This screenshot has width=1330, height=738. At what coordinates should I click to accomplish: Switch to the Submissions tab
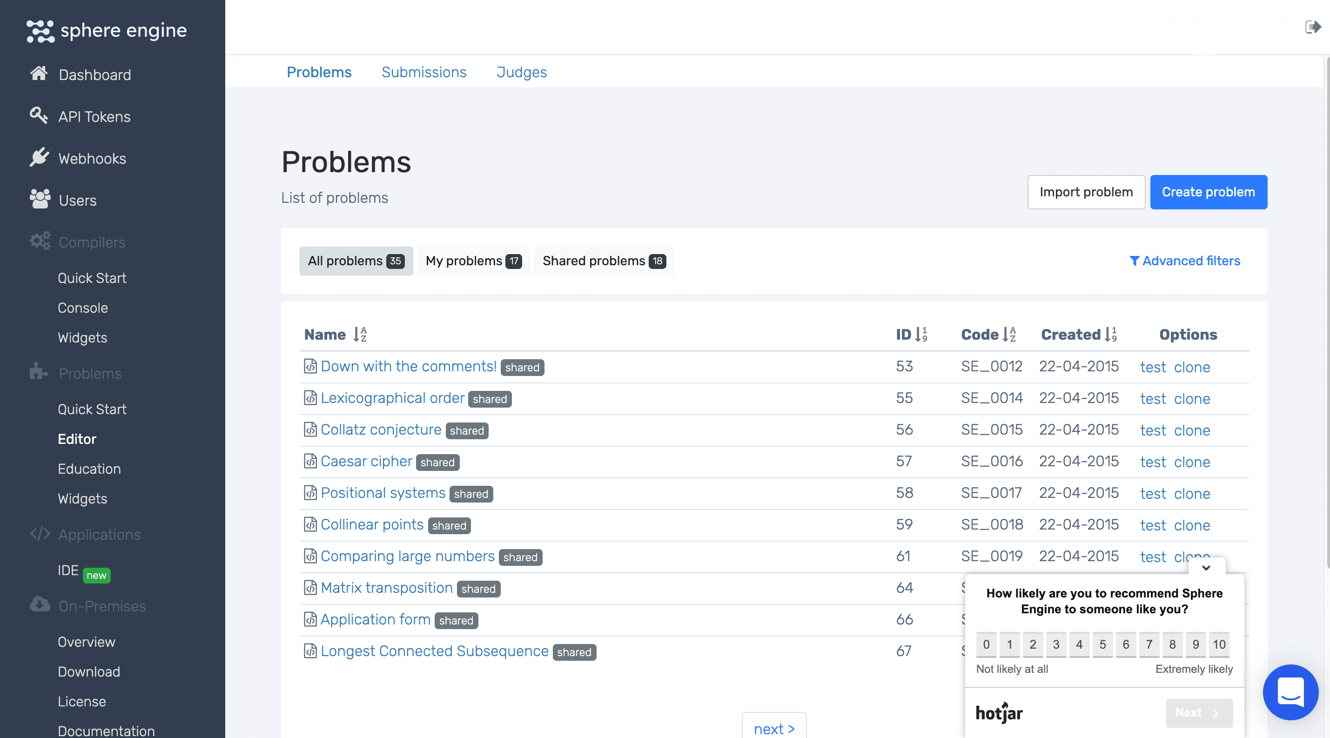click(x=423, y=72)
